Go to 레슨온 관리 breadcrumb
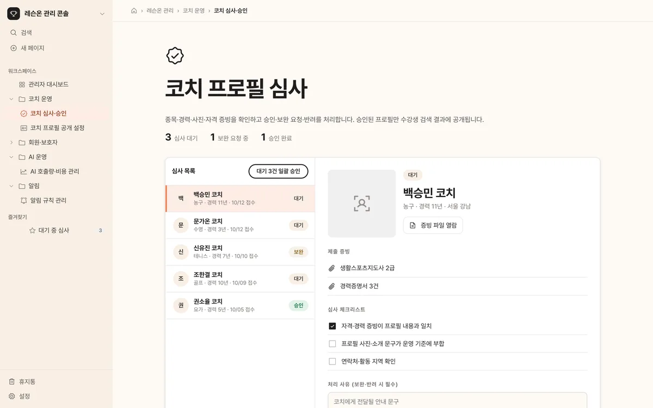The height and width of the screenshot is (408, 653). 159,10
